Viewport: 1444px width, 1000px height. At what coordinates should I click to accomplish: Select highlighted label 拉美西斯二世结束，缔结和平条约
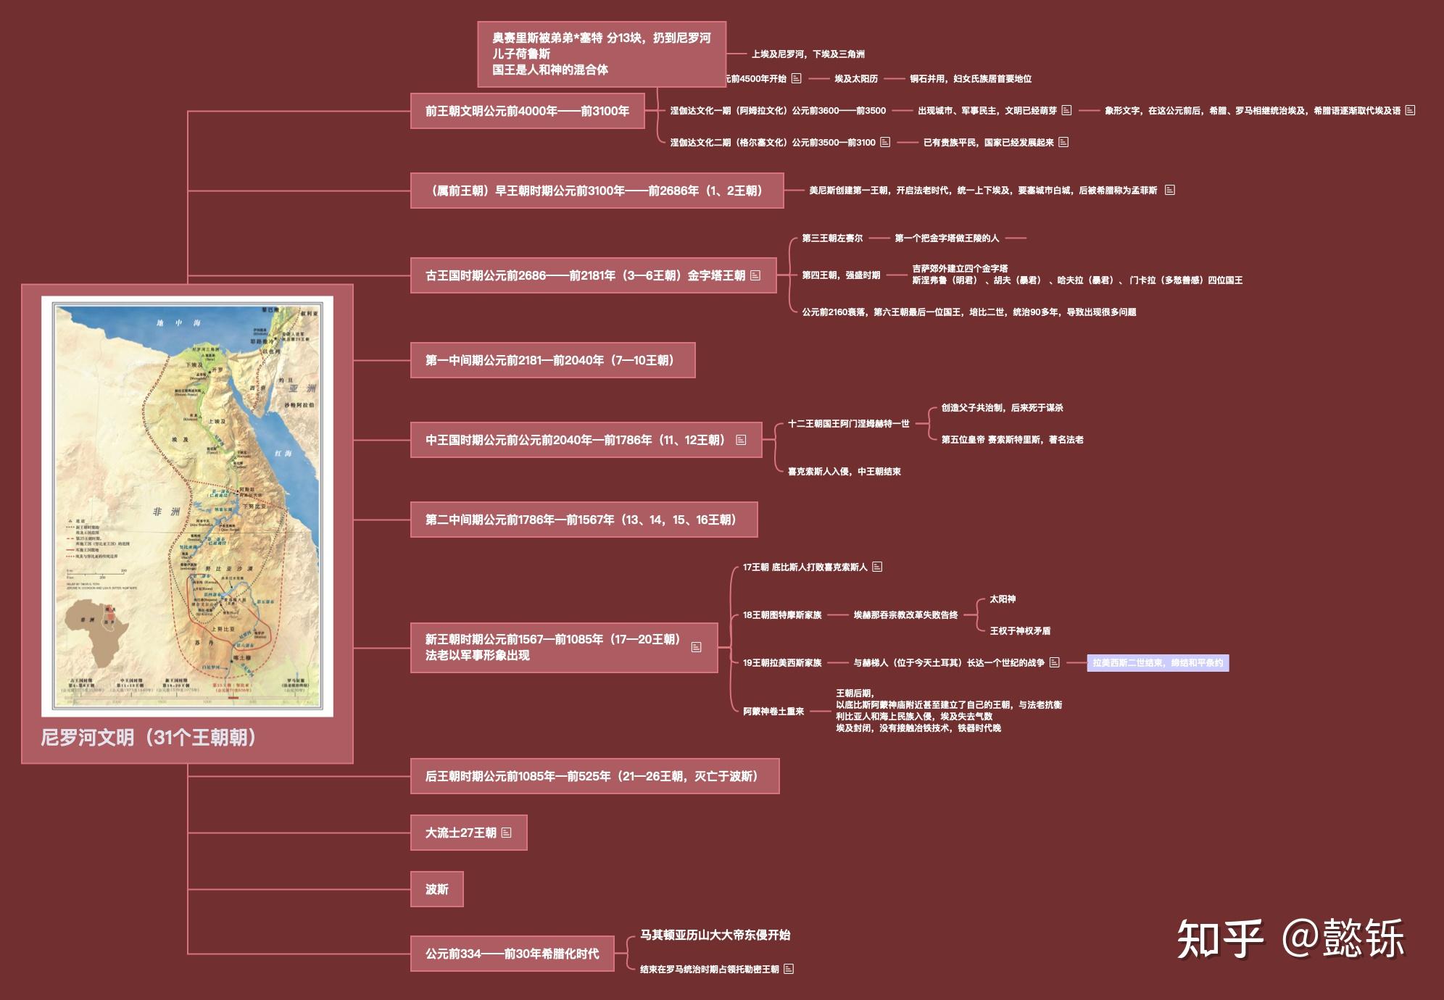coord(1158,662)
